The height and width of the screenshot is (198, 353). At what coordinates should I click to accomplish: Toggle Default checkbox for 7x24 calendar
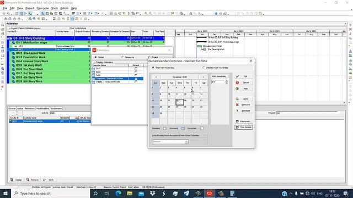tap(136, 75)
